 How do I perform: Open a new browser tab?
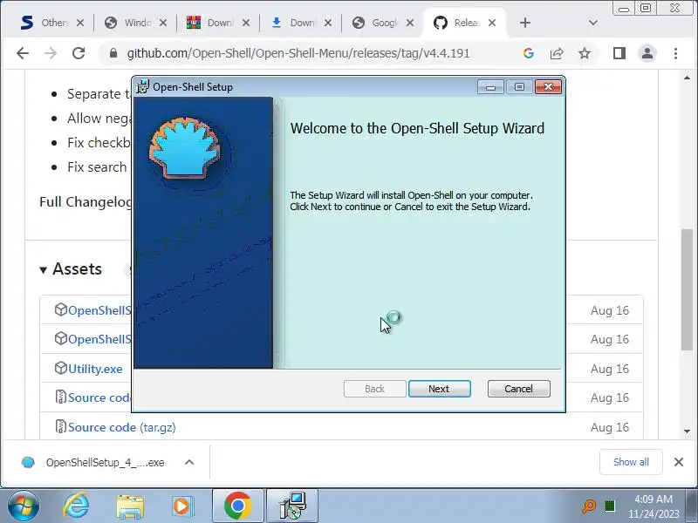pyautogui.click(x=525, y=23)
